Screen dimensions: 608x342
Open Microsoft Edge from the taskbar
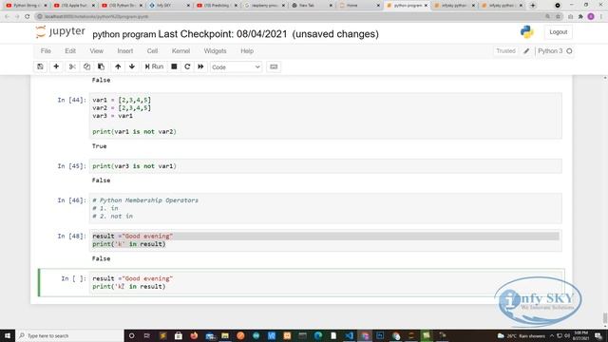coord(318,335)
